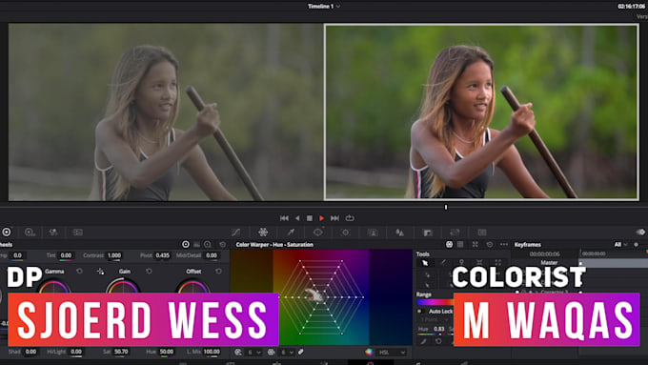The image size is (648, 365).
Task: Switch to primaries bars mode button
Action: 196,245
